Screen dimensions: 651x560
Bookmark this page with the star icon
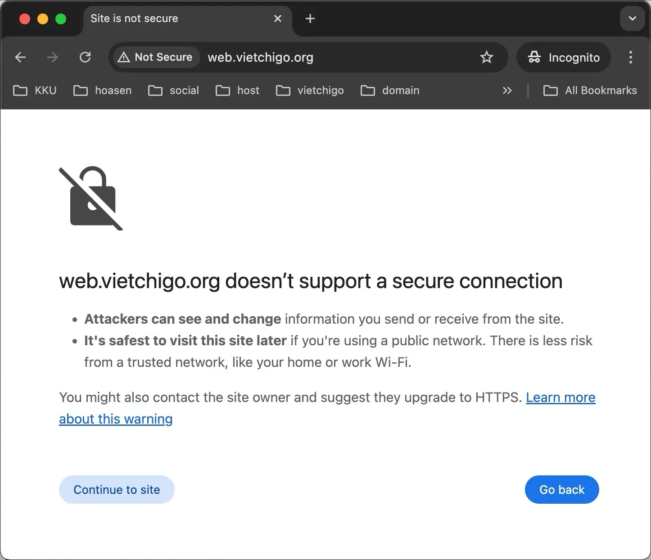point(486,57)
